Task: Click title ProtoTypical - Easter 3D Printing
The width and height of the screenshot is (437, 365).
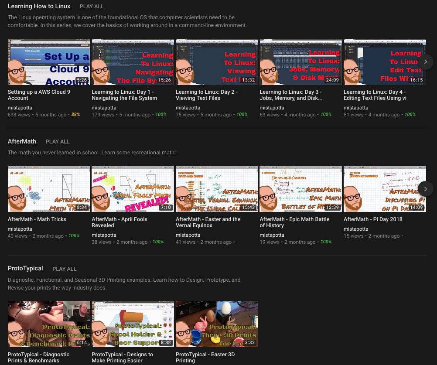Action: point(205,358)
